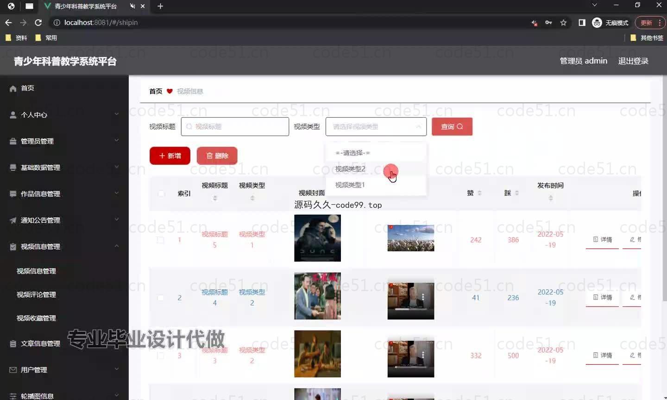Click the 查询 search button

click(452, 126)
